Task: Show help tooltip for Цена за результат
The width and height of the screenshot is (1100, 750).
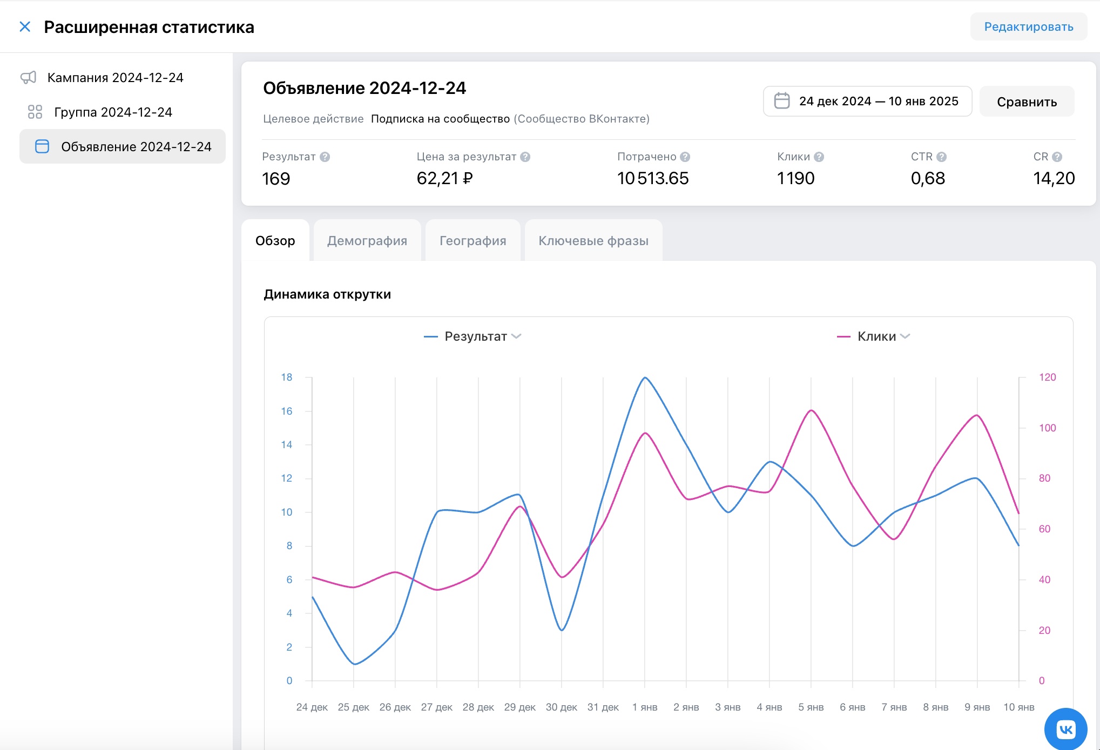Action: [x=525, y=157]
